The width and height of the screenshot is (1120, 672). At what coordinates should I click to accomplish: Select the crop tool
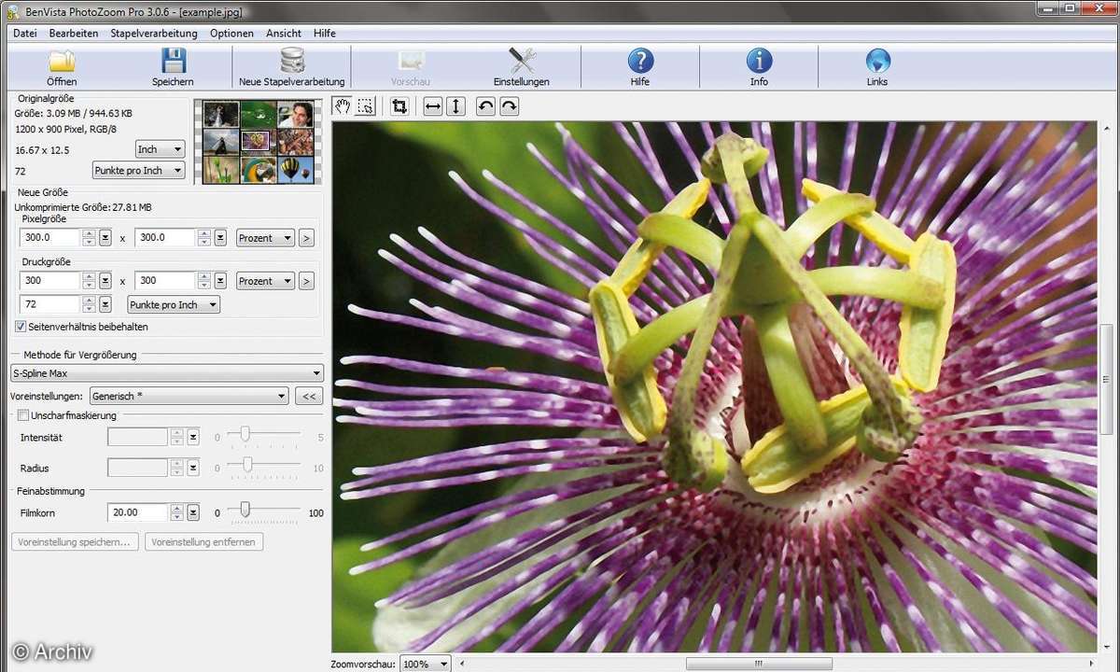pos(399,106)
